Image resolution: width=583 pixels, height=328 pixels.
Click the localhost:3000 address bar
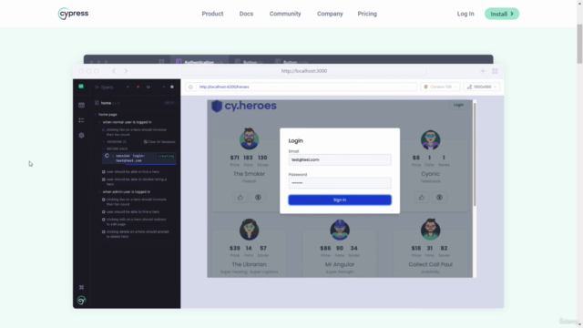click(303, 71)
